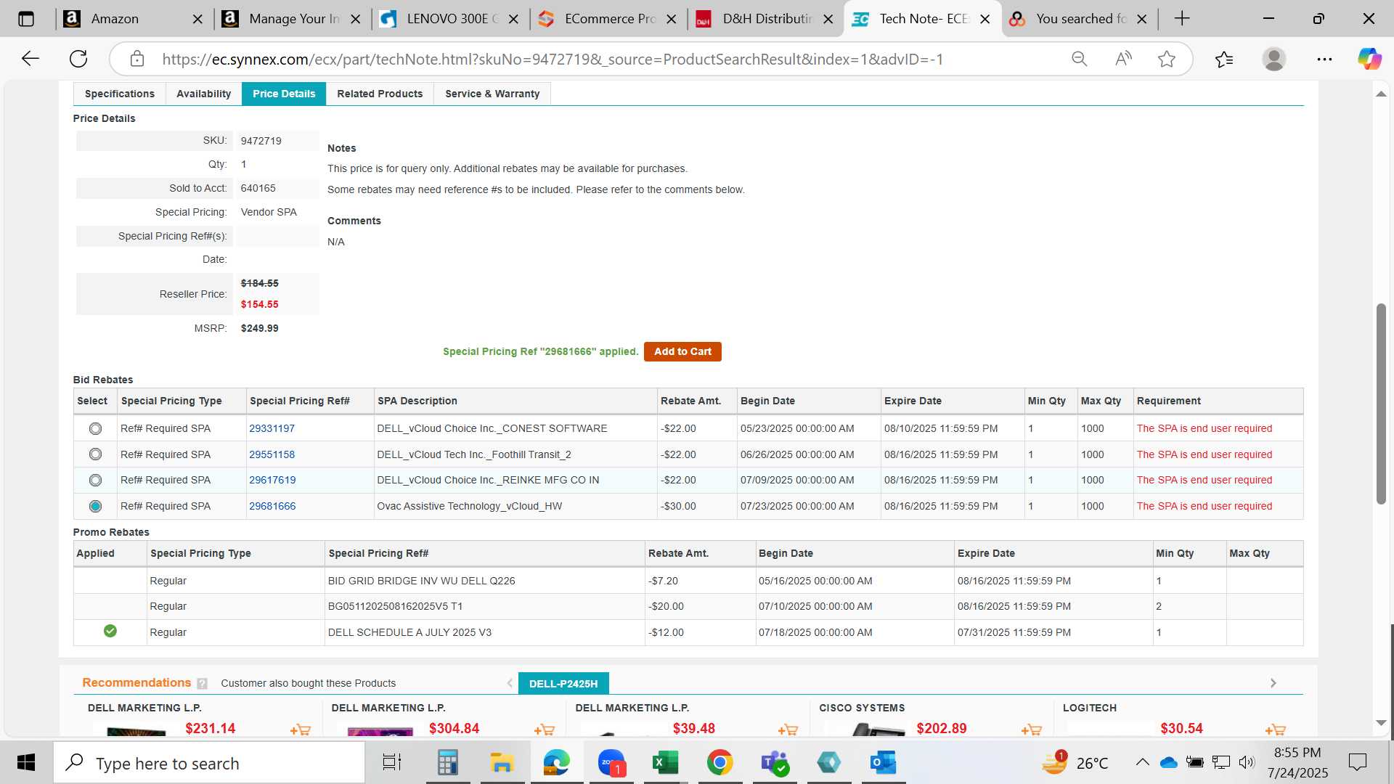Image resolution: width=1394 pixels, height=784 pixels.
Task: Open Special Pricing Ref link 29331197
Action: [272, 429]
